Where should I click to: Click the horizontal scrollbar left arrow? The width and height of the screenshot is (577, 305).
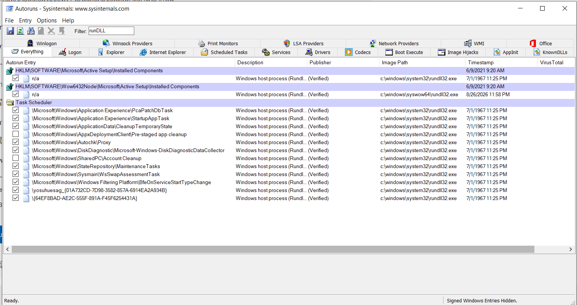(x=8, y=249)
